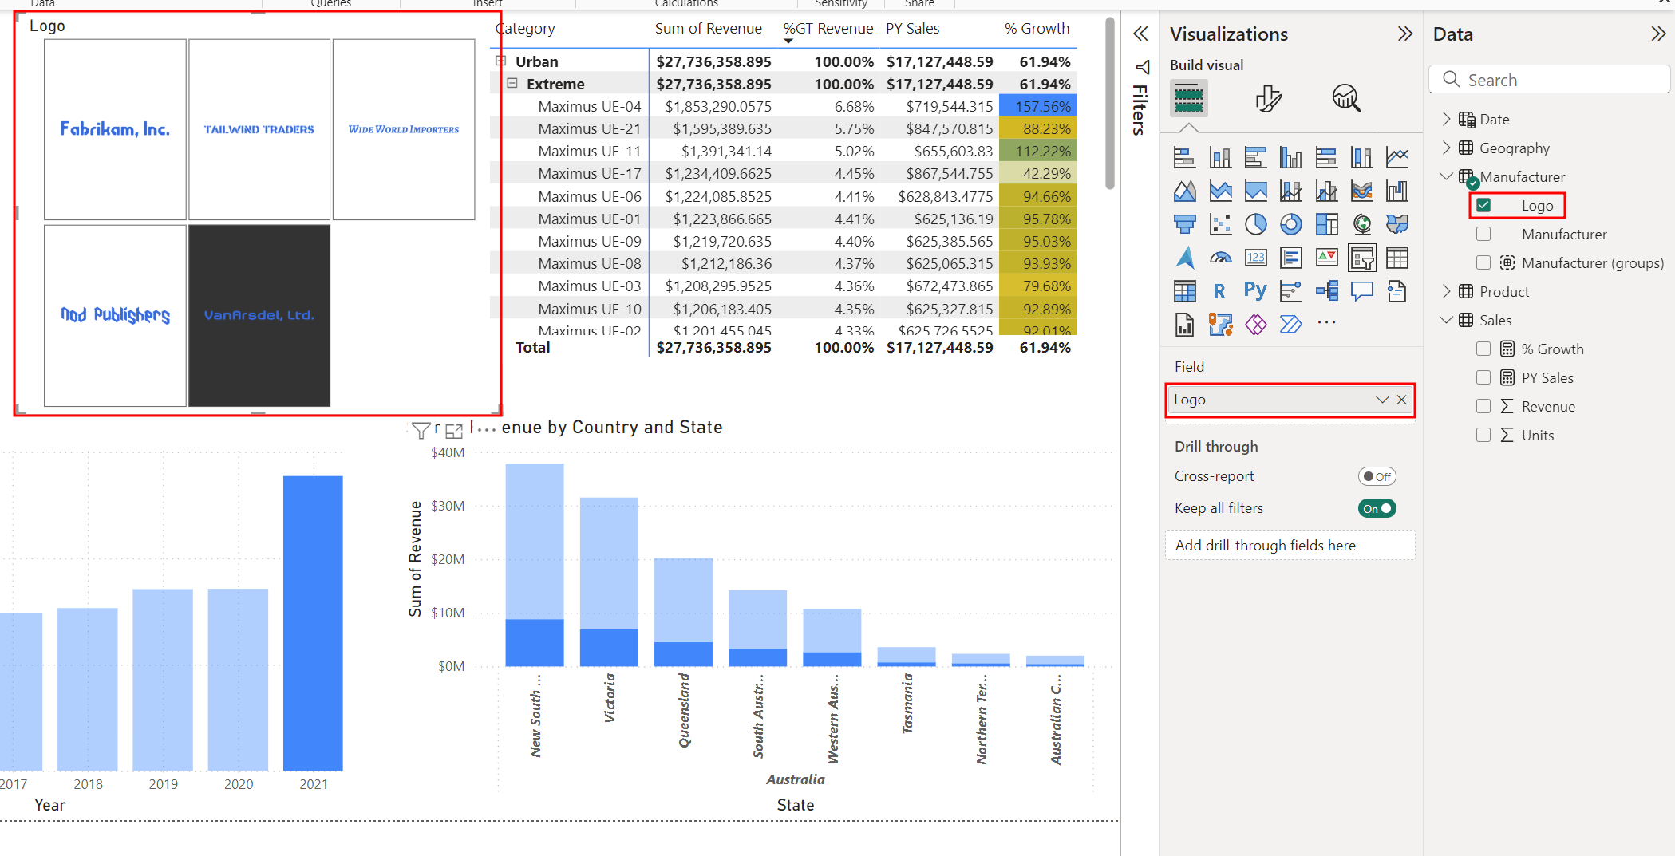The image size is (1675, 856).
Task: Tick the % Growth measure checkbox
Action: point(1483,349)
